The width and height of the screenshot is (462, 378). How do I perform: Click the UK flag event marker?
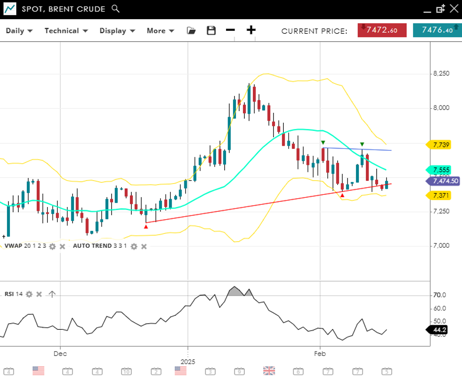pos(269,371)
